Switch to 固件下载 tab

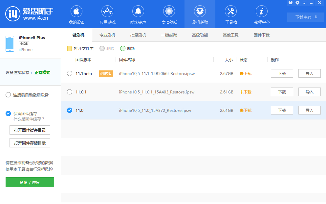pos(262,35)
